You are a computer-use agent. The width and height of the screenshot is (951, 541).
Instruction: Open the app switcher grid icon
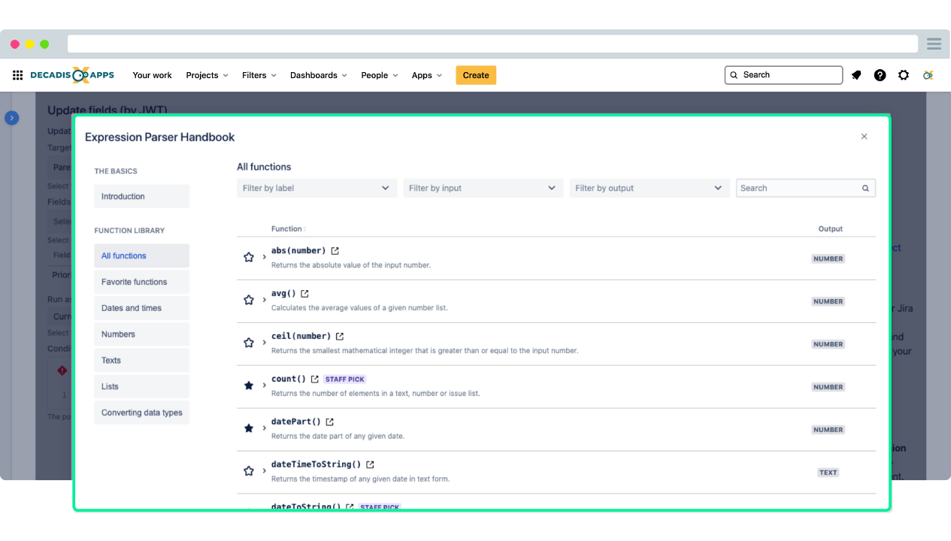17,75
